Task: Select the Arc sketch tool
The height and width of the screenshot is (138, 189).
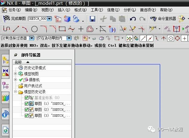Action: click(x=25, y=29)
